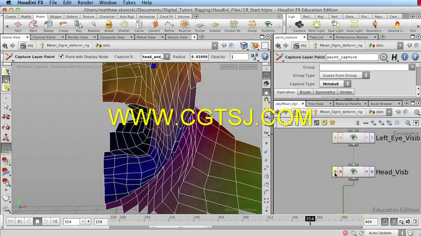Click Mean_Ogre_deform_rig in Scene View path
Image resolution: width=421 pixels, height=236 pixels.
click(x=68, y=46)
